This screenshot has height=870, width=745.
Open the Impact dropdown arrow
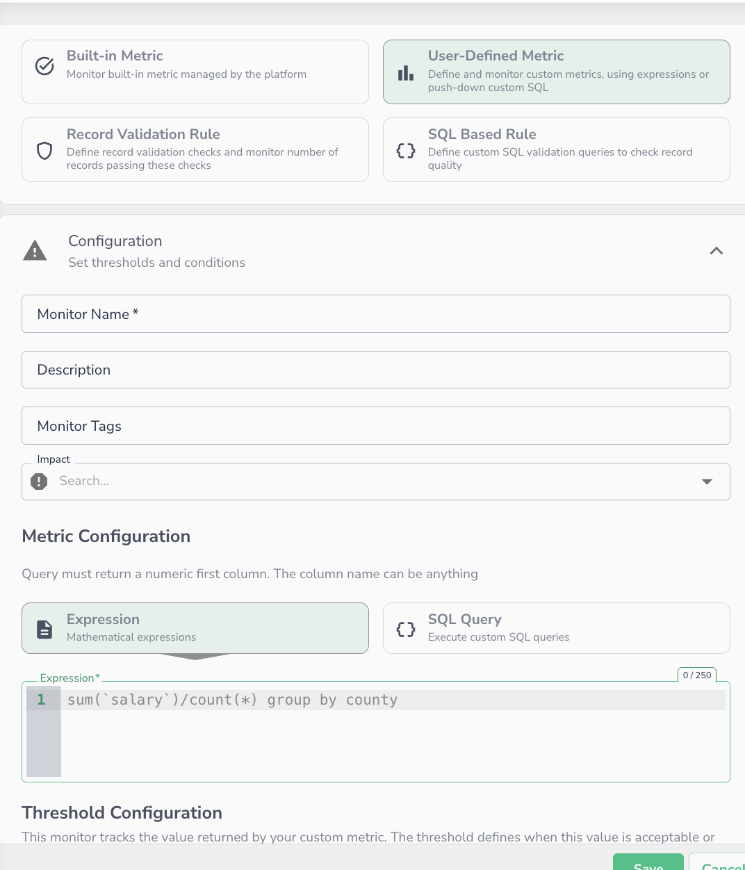[707, 482]
